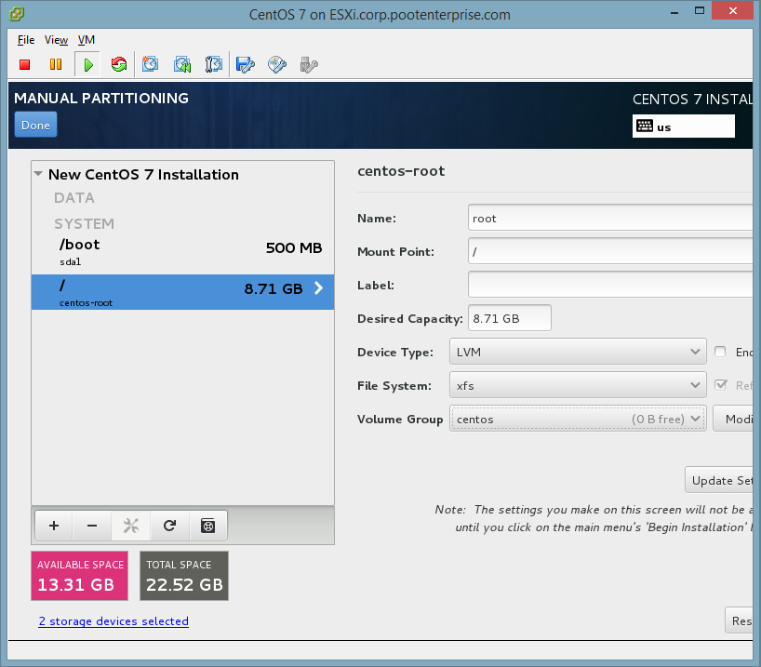This screenshot has width=761, height=667.
Task: Click the disk summary icon below partition list
Action: (x=208, y=526)
